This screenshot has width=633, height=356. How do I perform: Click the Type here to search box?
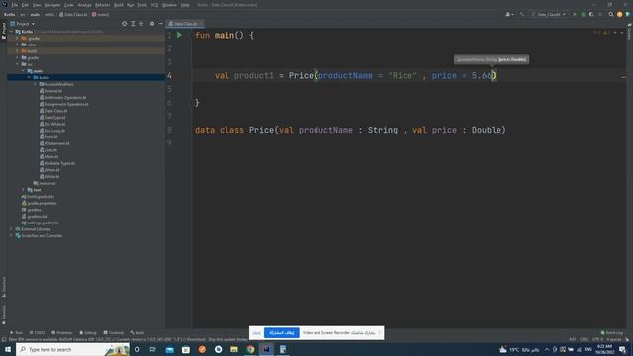(x=72, y=349)
